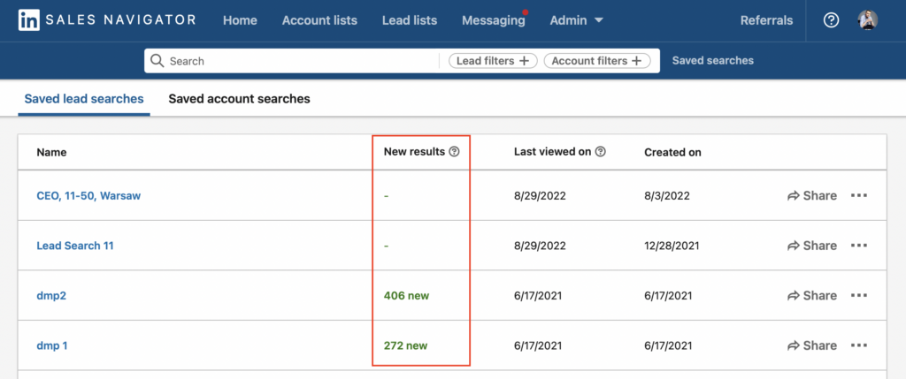This screenshot has height=379, width=906.
Task: View 406 new results for dmp2
Action: pyautogui.click(x=406, y=296)
